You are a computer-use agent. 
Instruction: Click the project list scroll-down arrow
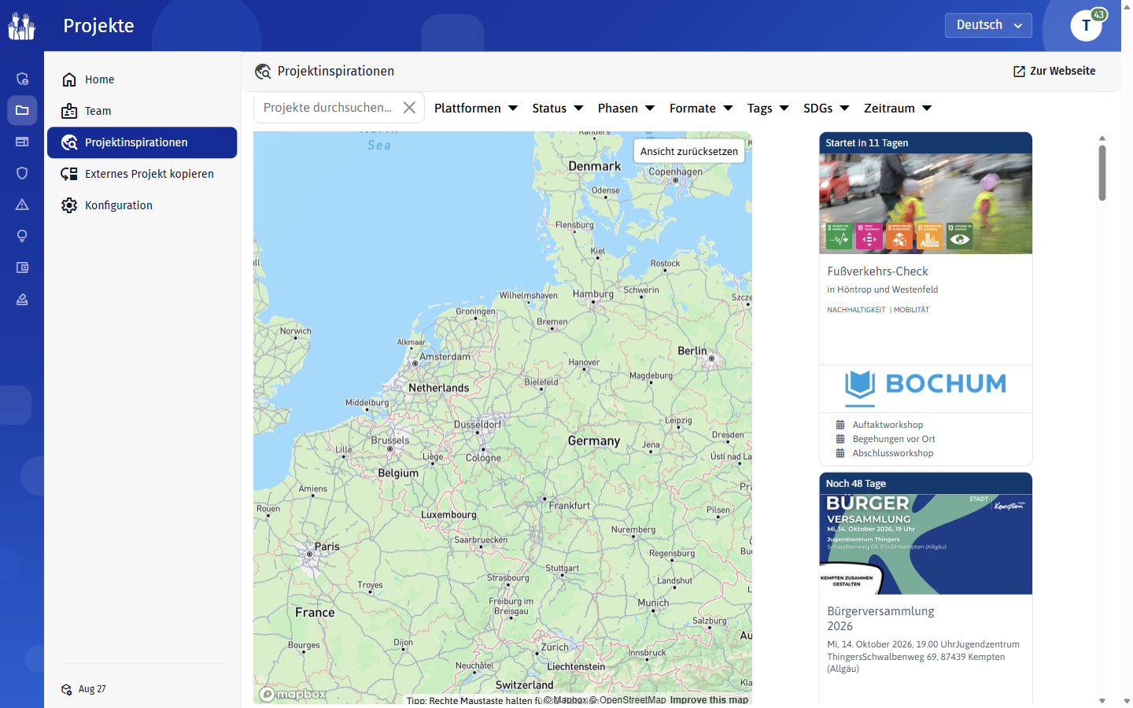click(x=1102, y=700)
